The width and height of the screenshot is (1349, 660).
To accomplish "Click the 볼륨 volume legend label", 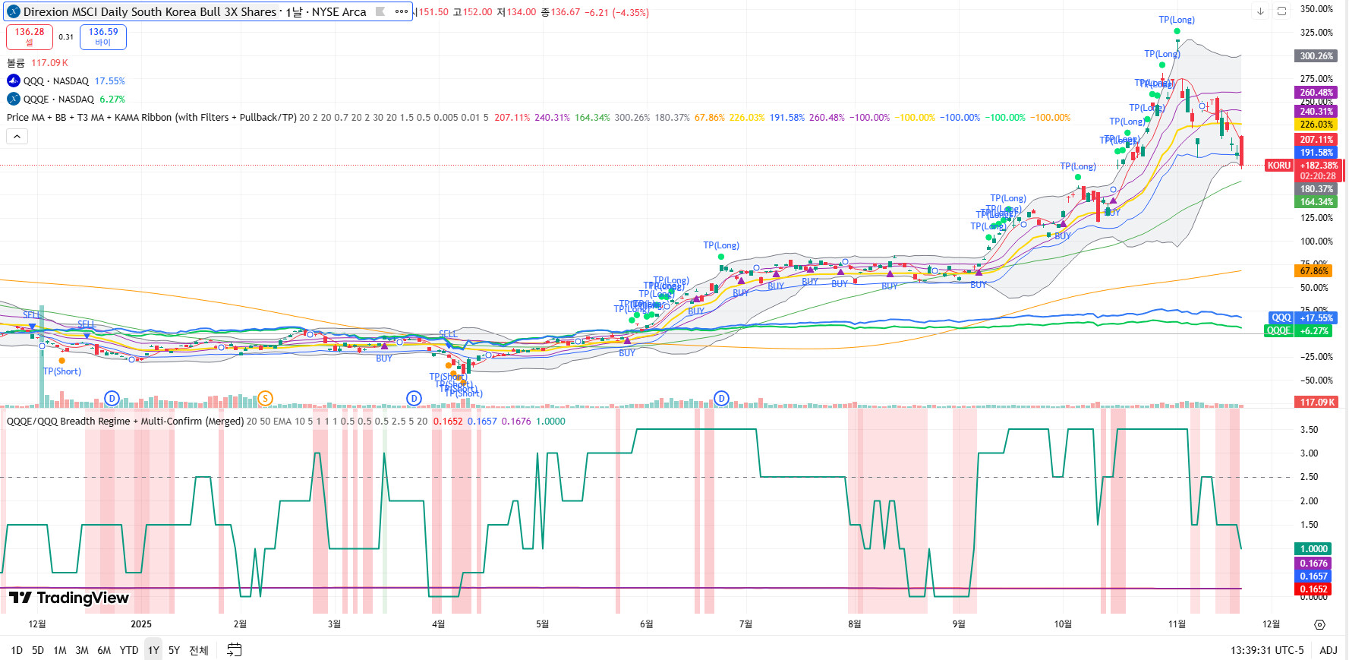I will [16, 63].
